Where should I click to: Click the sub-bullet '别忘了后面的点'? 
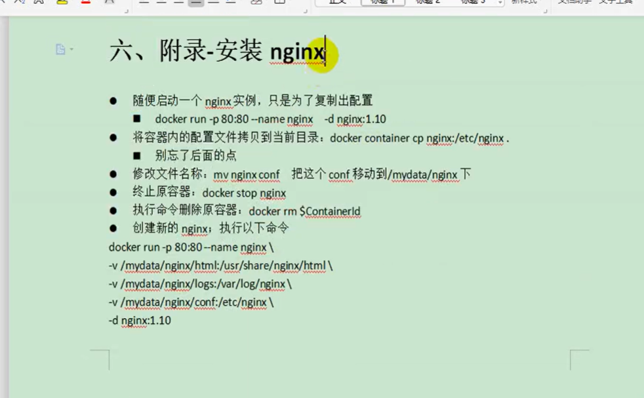[195, 155]
